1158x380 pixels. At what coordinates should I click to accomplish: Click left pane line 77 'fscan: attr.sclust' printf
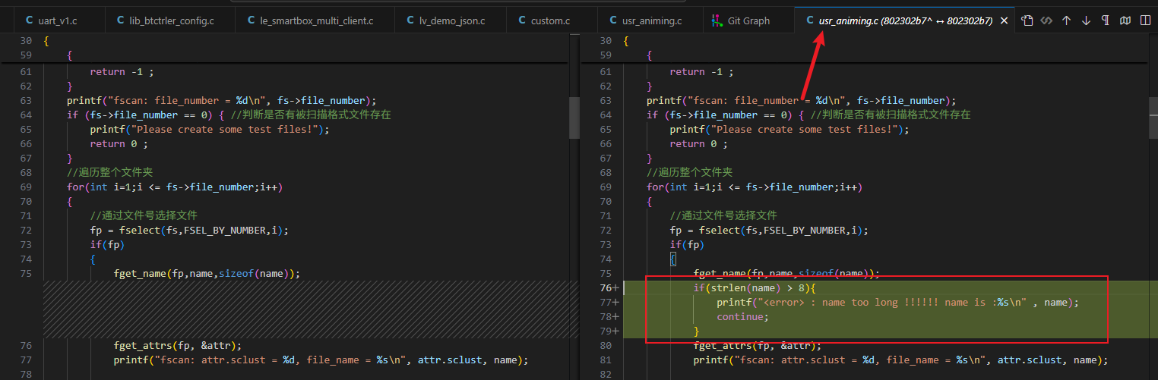point(321,360)
